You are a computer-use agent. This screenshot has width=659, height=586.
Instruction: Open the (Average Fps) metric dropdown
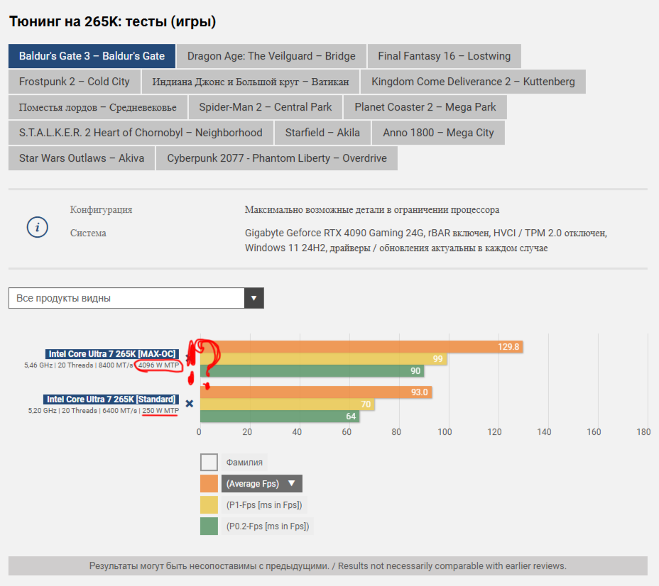pyautogui.click(x=262, y=484)
